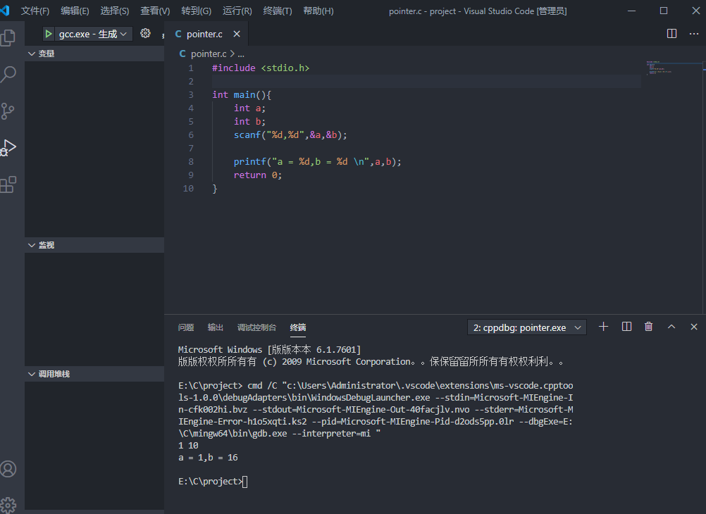Click the return 0; line
706x514 pixels.
[258, 175]
